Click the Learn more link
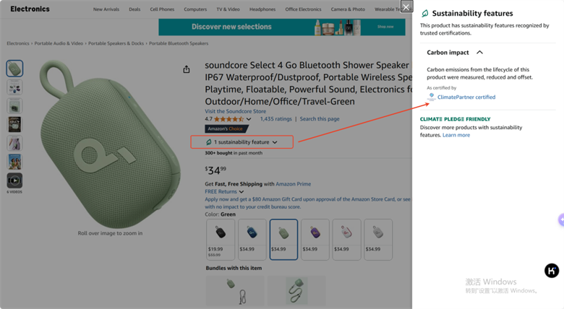The height and width of the screenshot is (309, 564). tap(456, 135)
